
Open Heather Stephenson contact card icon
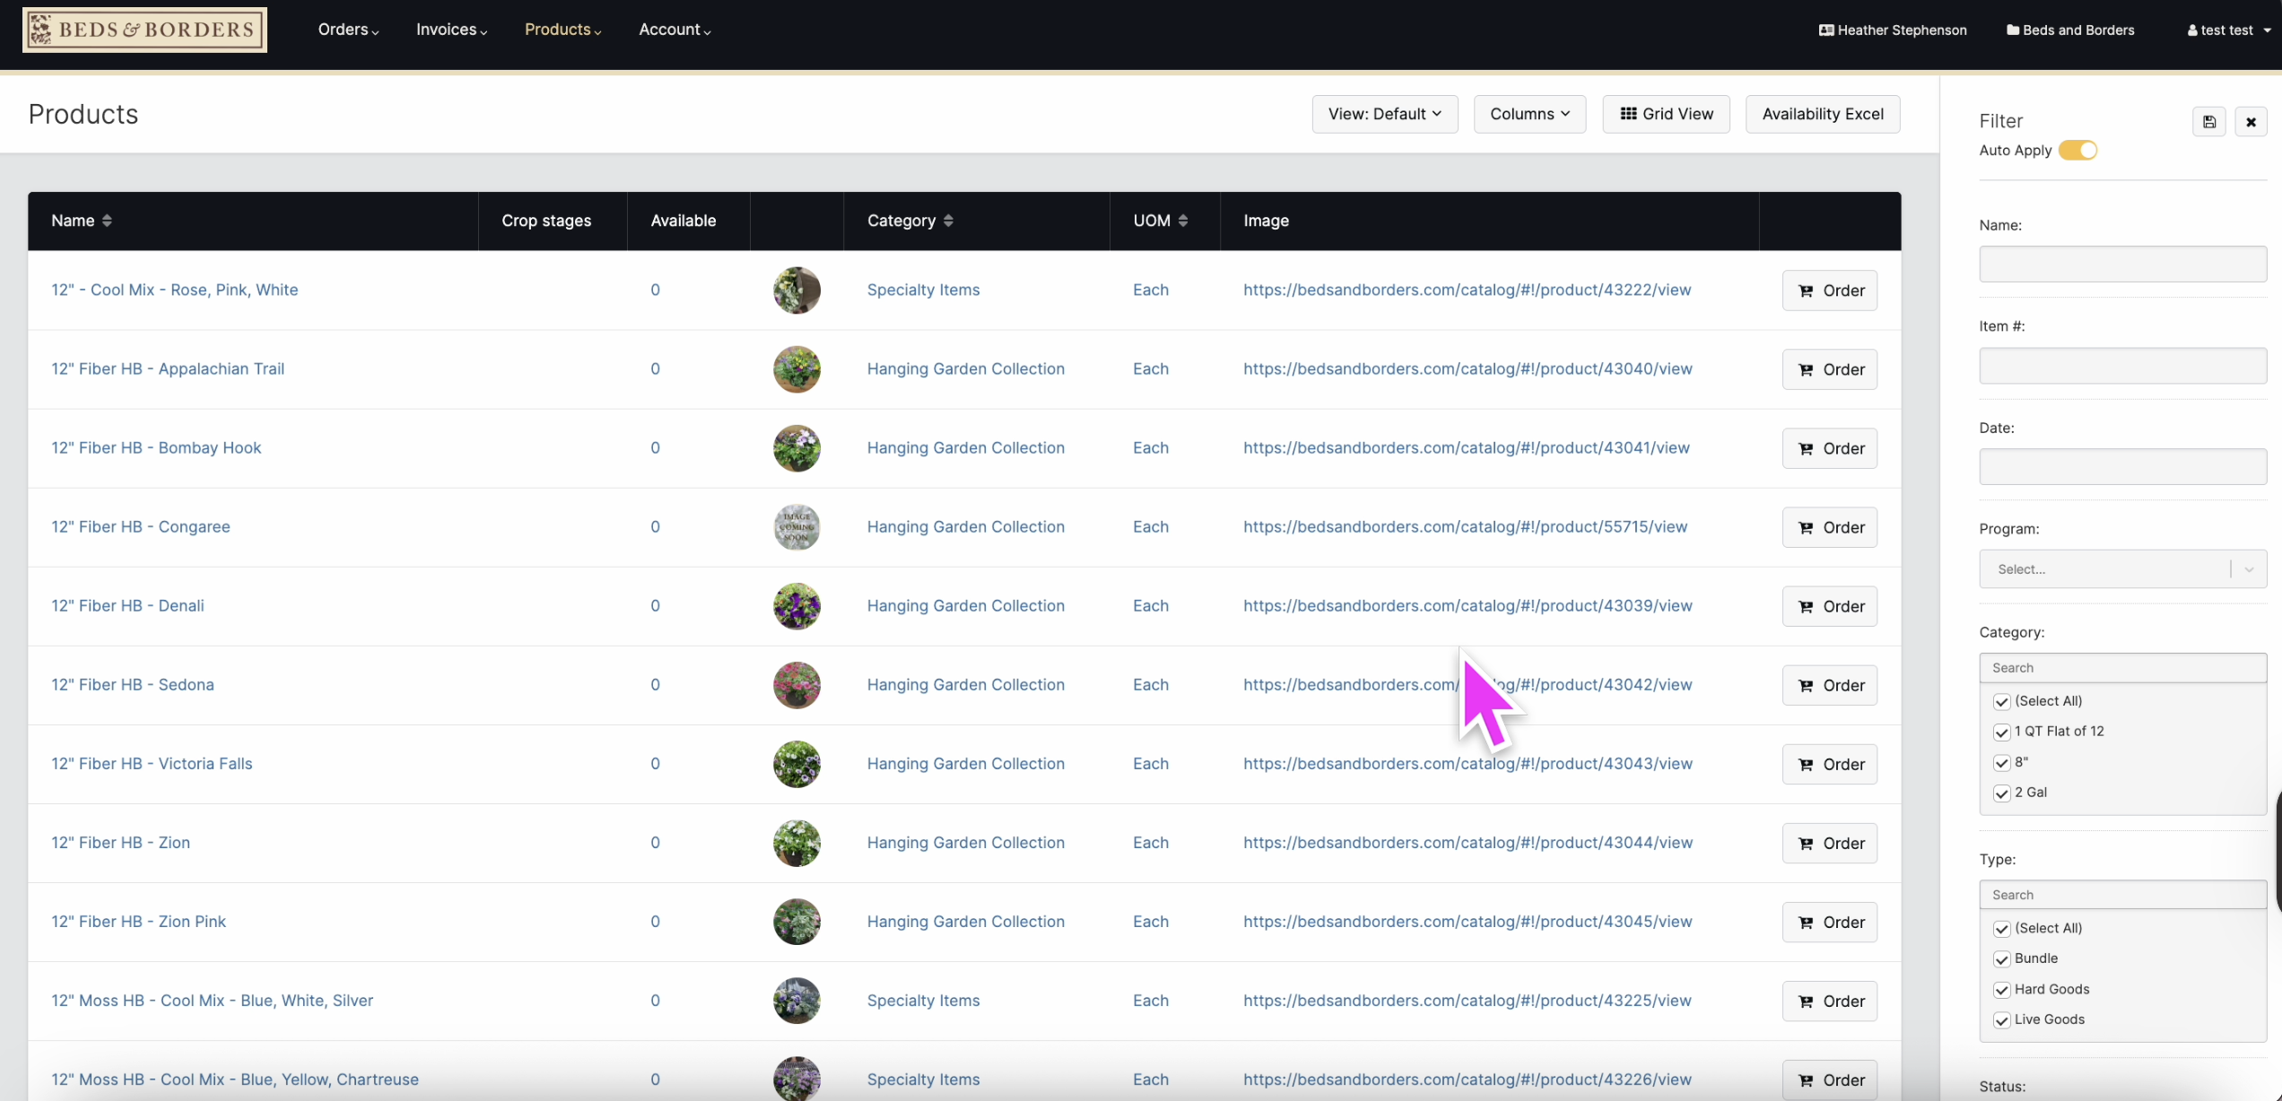click(x=1825, y=30)
